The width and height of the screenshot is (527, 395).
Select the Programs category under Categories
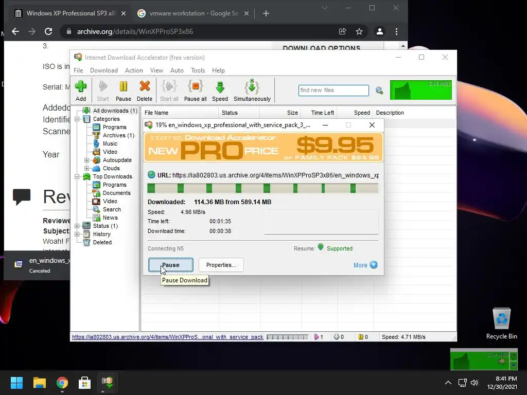tap(115, 127)
